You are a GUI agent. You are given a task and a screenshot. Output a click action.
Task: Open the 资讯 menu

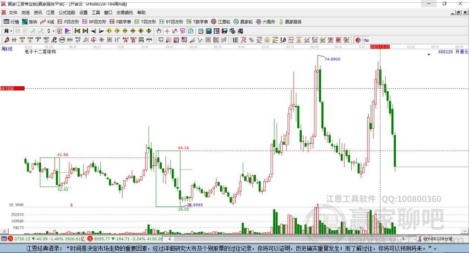[38, 12]
